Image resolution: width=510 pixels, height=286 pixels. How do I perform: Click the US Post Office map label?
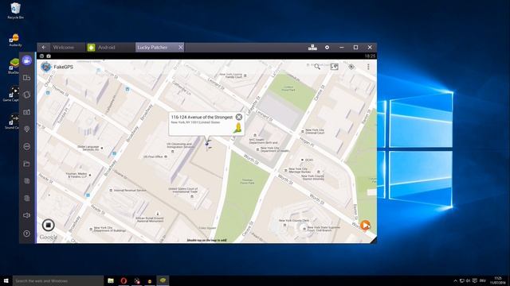coord(153,157)
